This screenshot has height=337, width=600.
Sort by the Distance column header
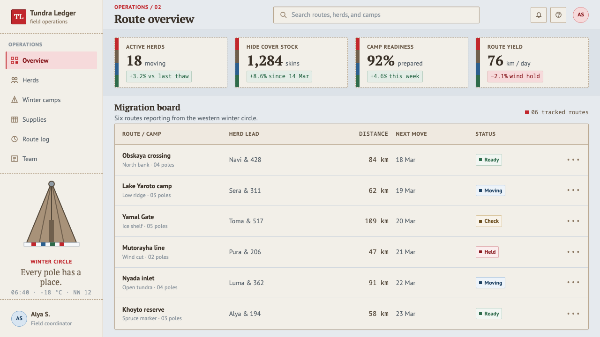(374, 134)
